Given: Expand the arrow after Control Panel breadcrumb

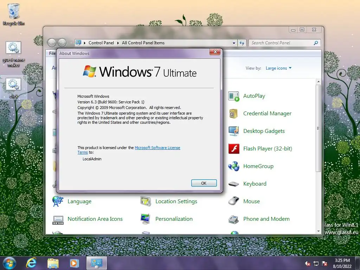Looking at the screenshot, I should point(118,43).
